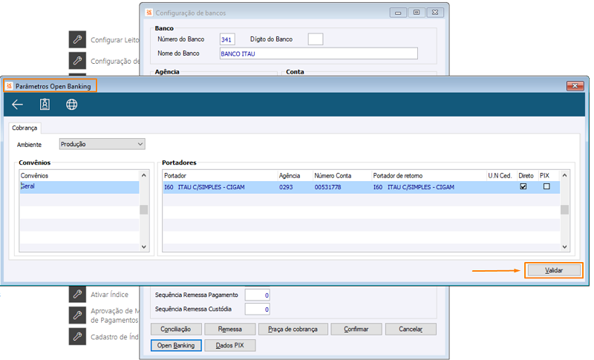The height and width of the screenshot is (360, 594).
Task: Click the Remessa button
Action: coord(229,329)
